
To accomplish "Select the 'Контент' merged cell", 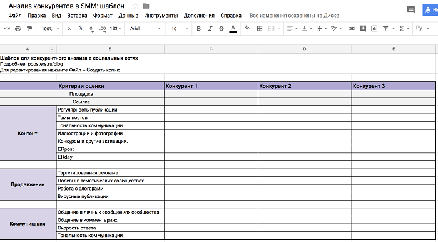I will coord(28,134).
